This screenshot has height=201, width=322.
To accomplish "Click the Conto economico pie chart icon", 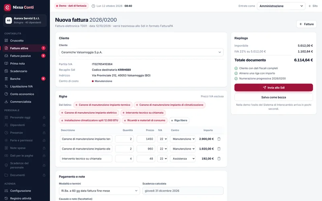I will [6, 94].
